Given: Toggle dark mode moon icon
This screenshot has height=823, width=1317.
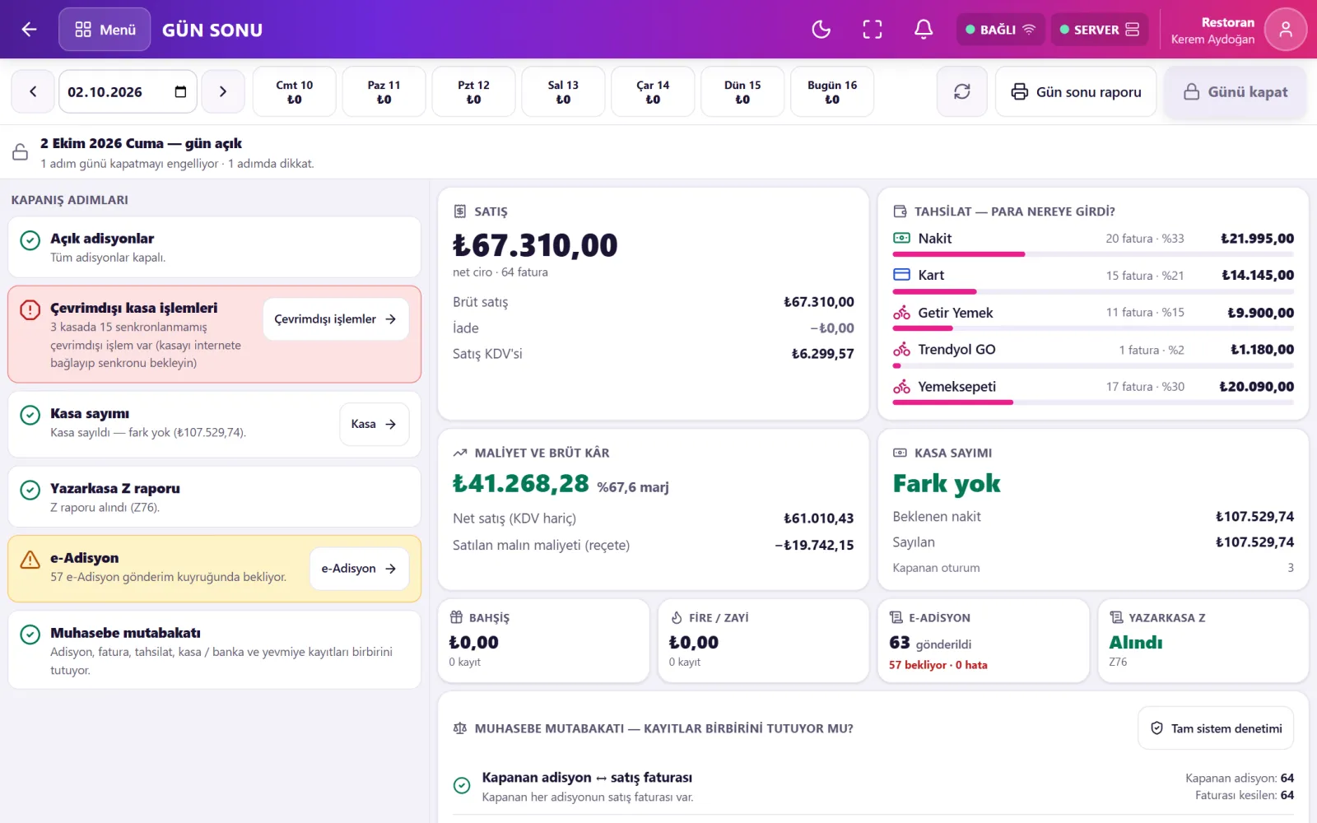Looking at the screenshot, I should [x=821, y=30].
